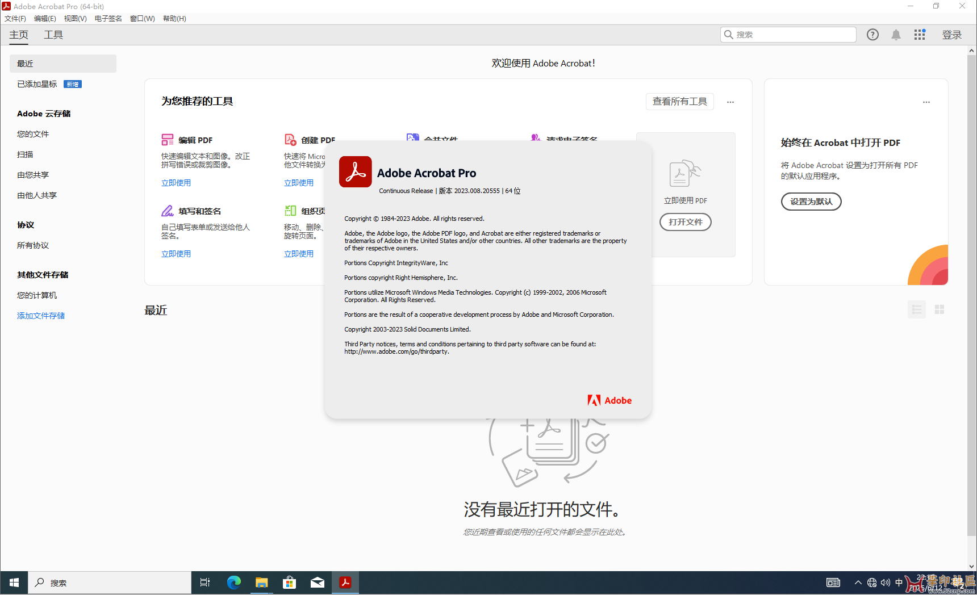Image resolution: width=977 pixels, height=595 pixels.
Task: Open the notifications bell icon
Action: coord(896,35)
